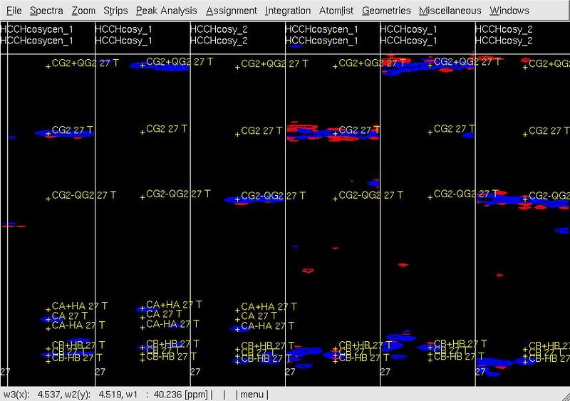Image resolution: width=570 pixels, height=401 pixels.
Task: Open the File menu
Action: (x=14, y=11)
